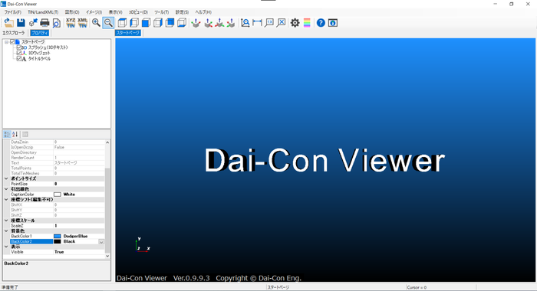
Task: Click the open file folder icon
Action: point(9,23)
